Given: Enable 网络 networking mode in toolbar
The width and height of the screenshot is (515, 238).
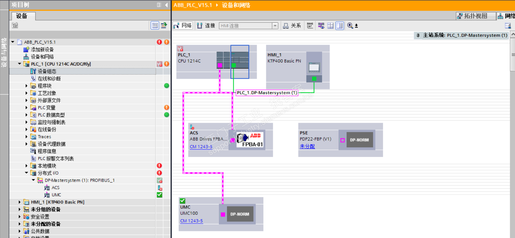Looking at the screenshot, I should tap(183, 26).
